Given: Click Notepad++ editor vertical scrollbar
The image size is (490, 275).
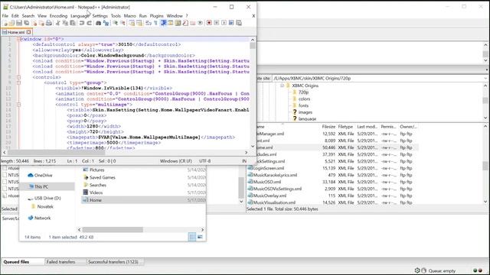Looking at the screenshot, I should coord(253,92).
